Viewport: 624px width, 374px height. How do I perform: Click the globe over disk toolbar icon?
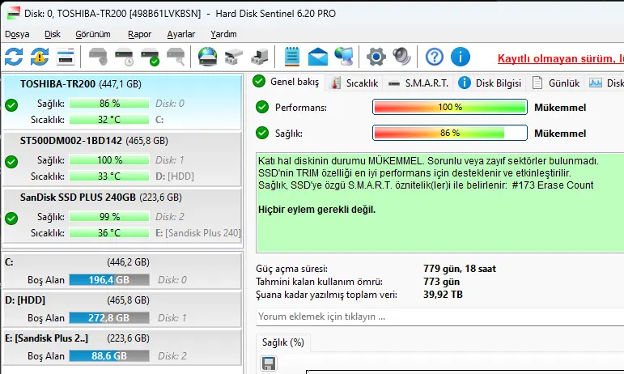pyautogui.click(x=208, y=57)
